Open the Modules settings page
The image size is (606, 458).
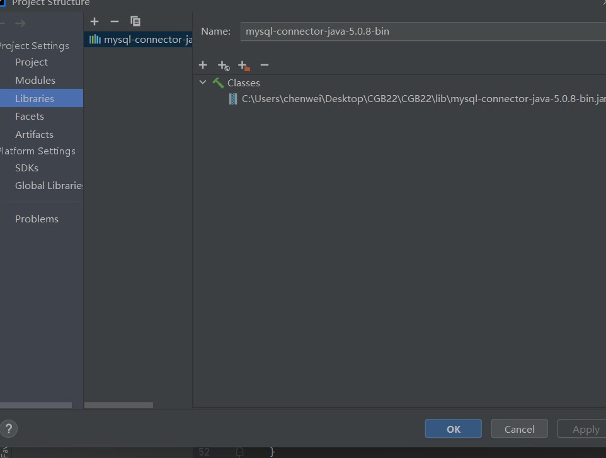point(35,81)
